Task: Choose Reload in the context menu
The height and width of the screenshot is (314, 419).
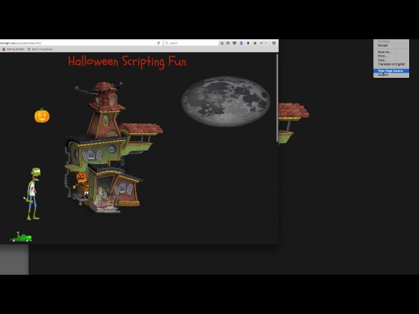Action: click(391, 45)
